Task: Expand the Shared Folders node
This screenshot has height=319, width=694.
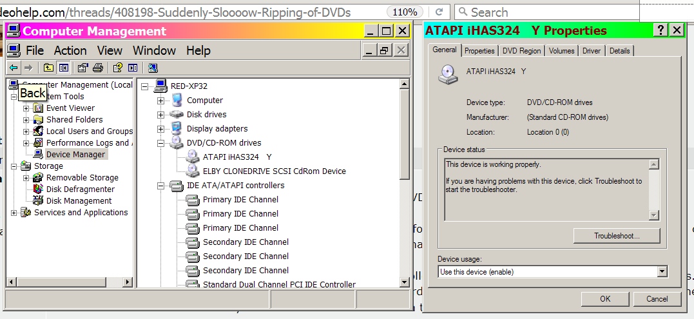Action: coord(26,119)
